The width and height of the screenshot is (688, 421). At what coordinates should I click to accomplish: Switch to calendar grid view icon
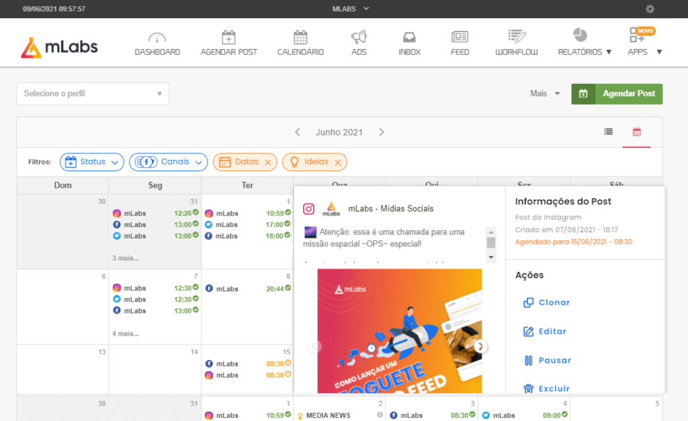click(x=637, y=132)
